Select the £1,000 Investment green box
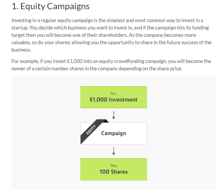Image resolution: width=220 pixels, height=191 pixels. click(114, 97)
